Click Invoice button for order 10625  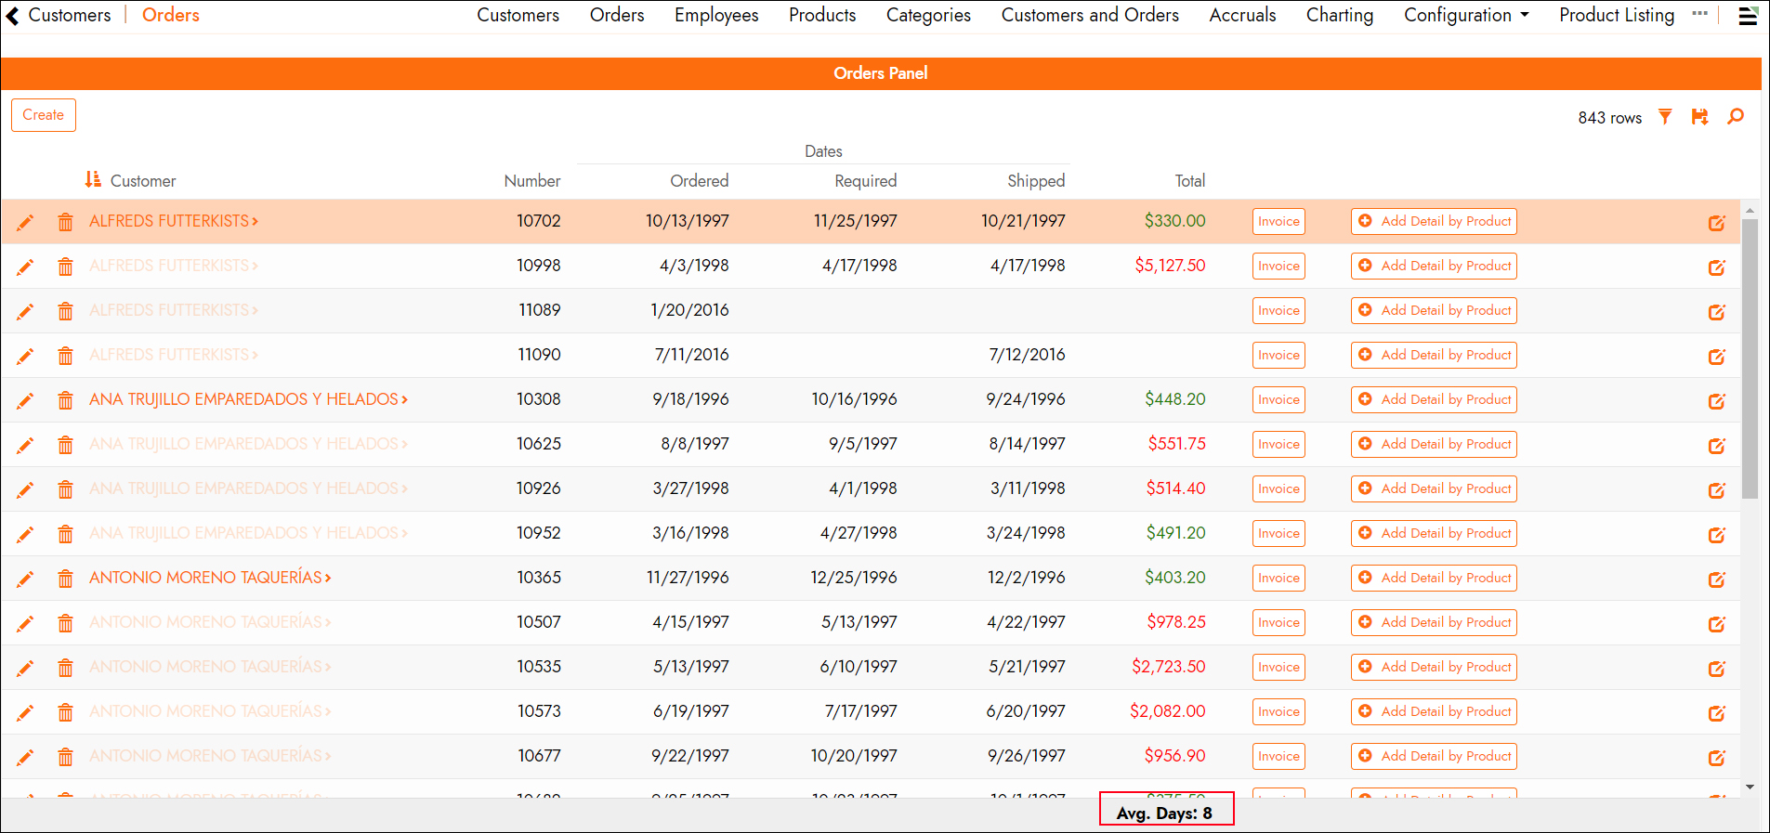coord(1278,445)
